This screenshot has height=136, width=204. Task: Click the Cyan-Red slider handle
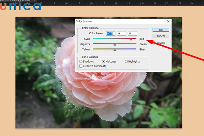pyautogui.click(x=131, y=39)
